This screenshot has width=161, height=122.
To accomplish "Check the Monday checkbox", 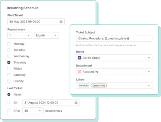I will click(x=9, y=44).
